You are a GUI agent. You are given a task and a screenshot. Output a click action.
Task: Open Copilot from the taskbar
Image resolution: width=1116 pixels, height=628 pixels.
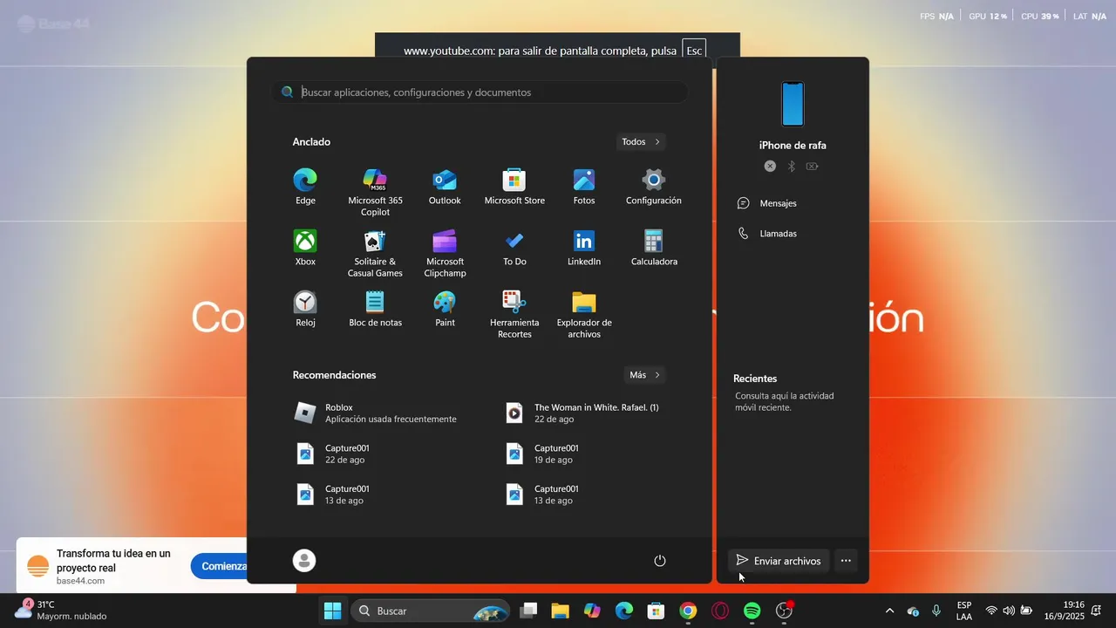592,611
